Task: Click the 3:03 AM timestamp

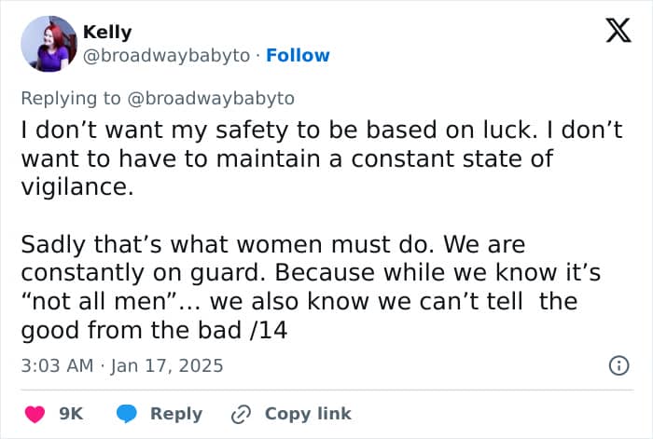Action: tap(57, 365)
